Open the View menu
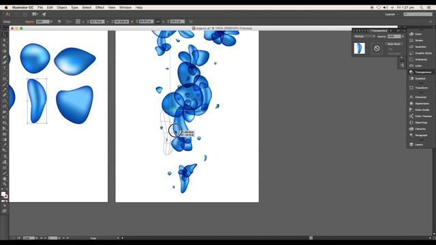This screenshot has height=245, width=436. pyautogui.click(x=112, y=7)
